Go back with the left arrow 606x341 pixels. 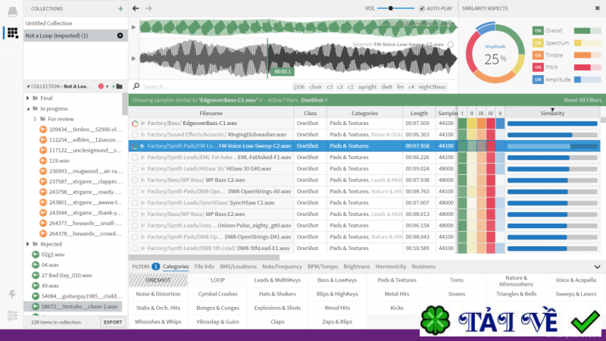(136, 8)
